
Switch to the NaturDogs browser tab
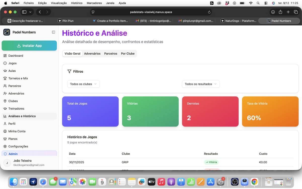(x=239, y=21)
